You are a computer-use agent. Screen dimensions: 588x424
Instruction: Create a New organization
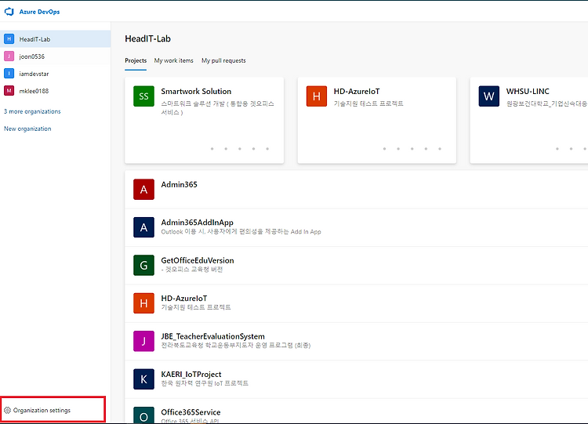(27, 129)
